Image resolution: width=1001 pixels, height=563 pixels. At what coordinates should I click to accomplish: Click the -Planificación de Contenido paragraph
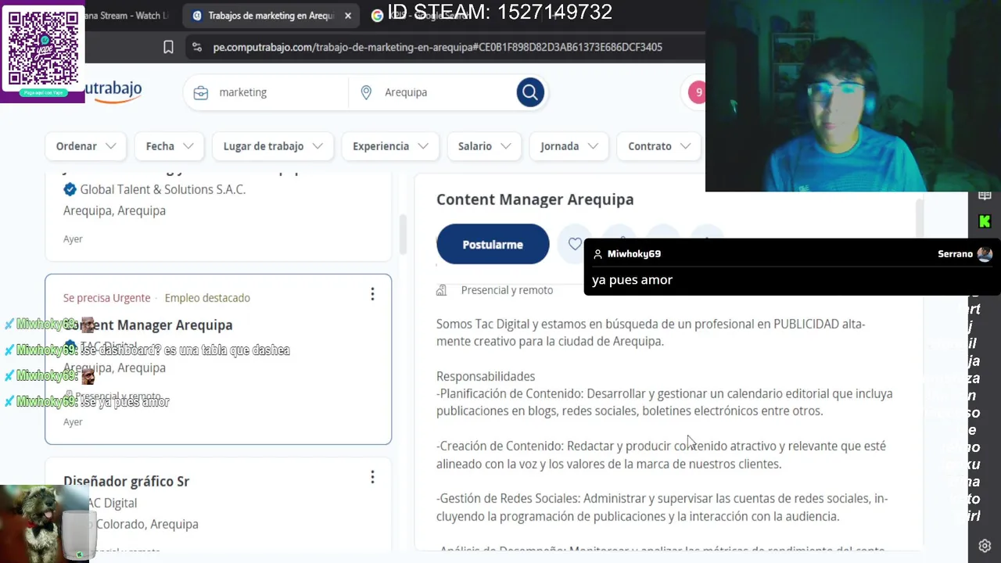(664, 402)
